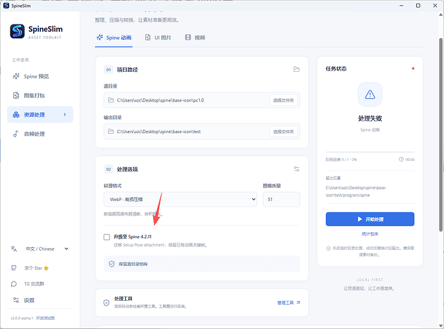Select 资源处理 sidebar item

(40, 115)
